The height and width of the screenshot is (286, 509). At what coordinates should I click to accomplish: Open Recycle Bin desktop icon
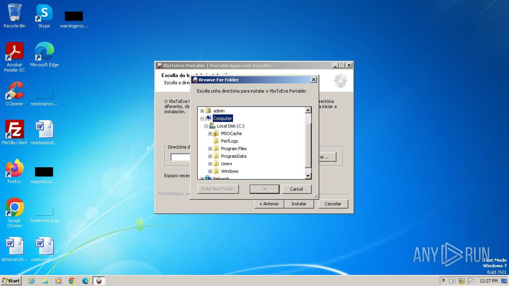coord(14,16)
